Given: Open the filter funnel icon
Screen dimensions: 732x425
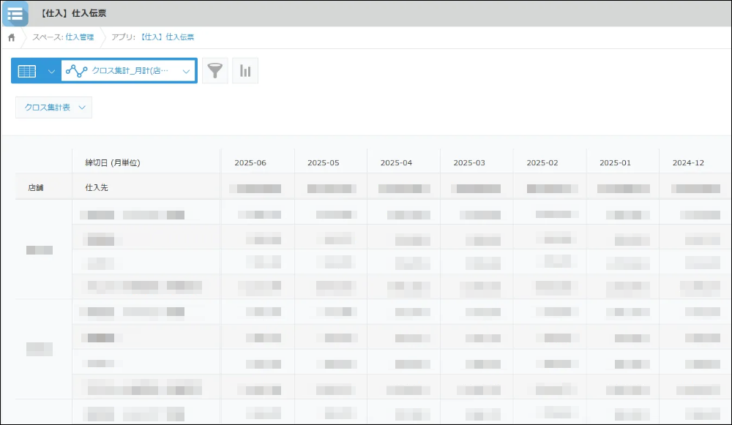Looking at the screenshot, I should (x=214, y=71).
